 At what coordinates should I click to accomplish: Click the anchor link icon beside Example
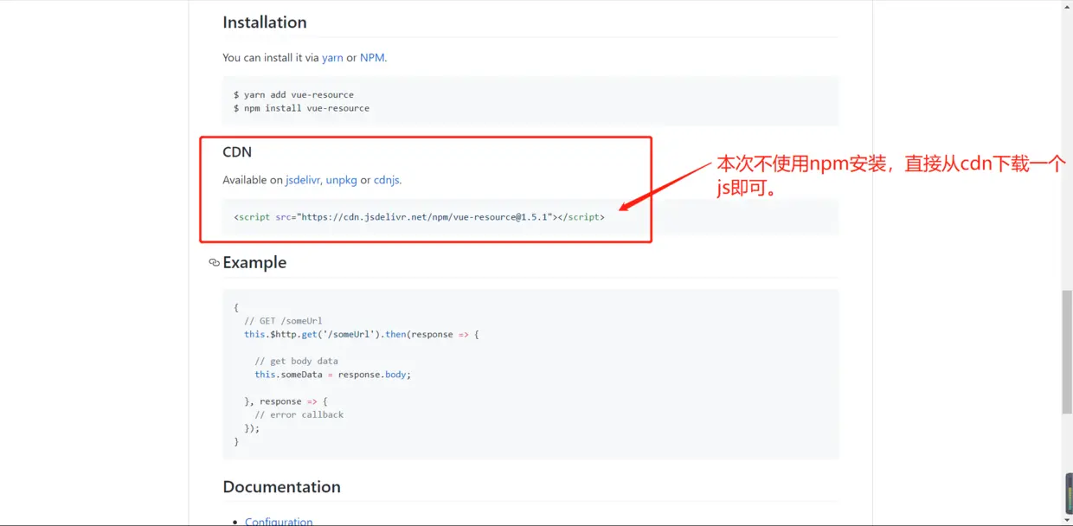tap(214, 262)
